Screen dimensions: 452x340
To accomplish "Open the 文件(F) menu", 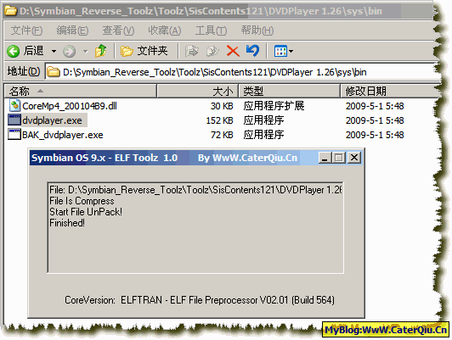I will 26,31.
